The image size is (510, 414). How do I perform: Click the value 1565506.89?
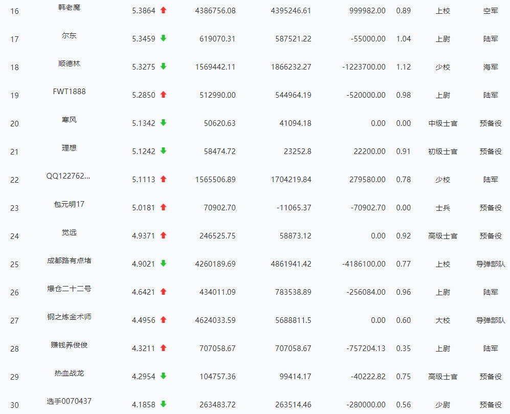click(x=215, y=180)
